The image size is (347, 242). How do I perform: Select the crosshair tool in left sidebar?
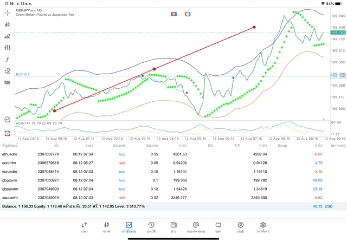(8, 13)
